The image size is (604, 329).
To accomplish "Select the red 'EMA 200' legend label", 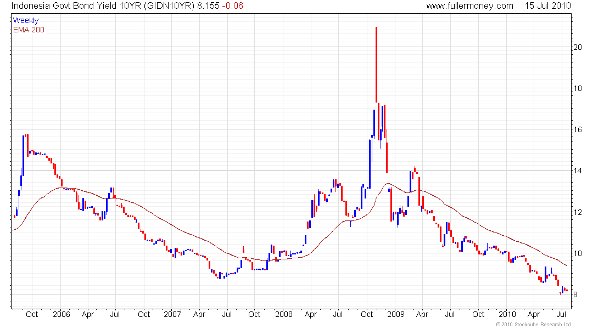I will (x=29, y=30).
